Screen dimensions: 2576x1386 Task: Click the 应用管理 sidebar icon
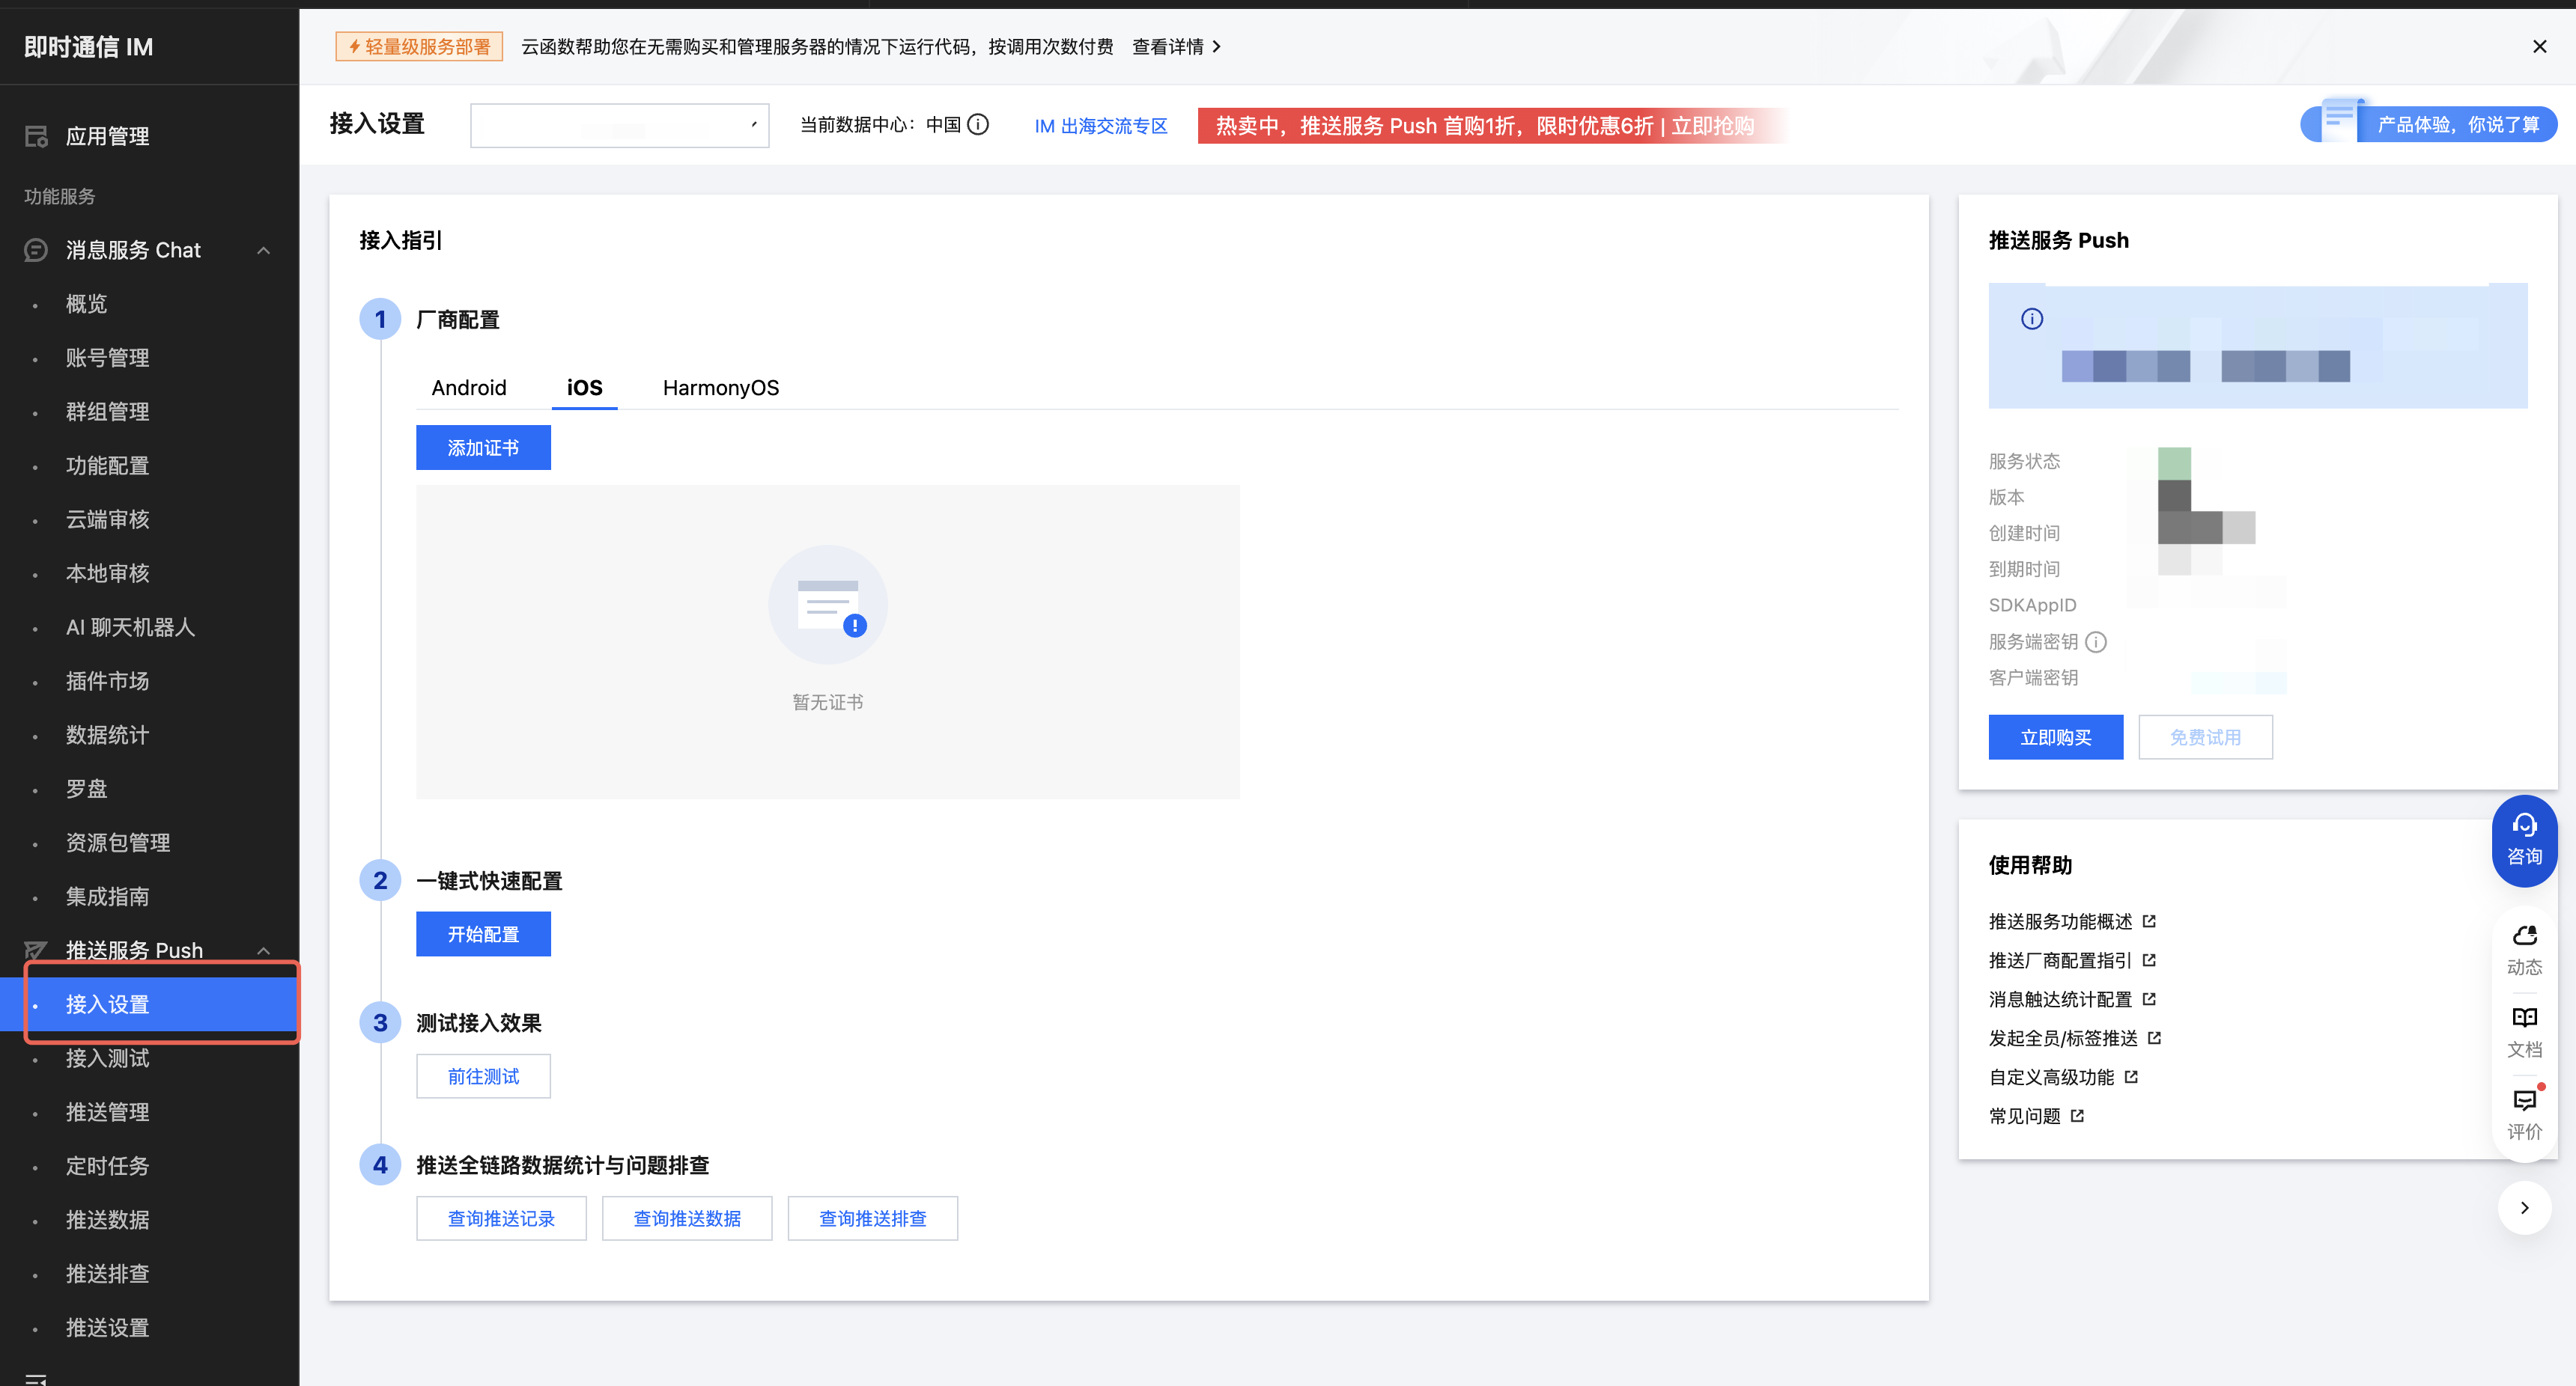37,136
